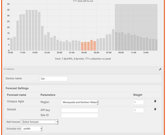Screen dimensions: 166x135
Task: Edit the Solcast weight field
Action: tap(138, 110)
